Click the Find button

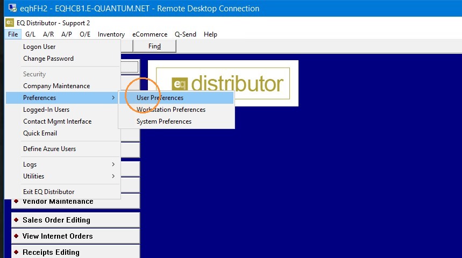coord(154,46)
